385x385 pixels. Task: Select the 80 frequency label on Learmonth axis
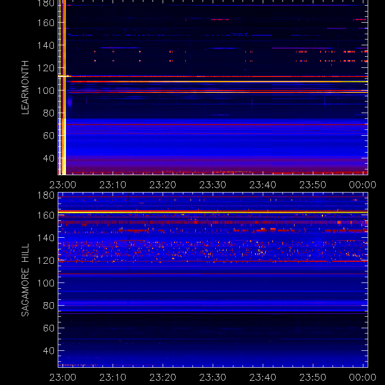tap(49, 113)
